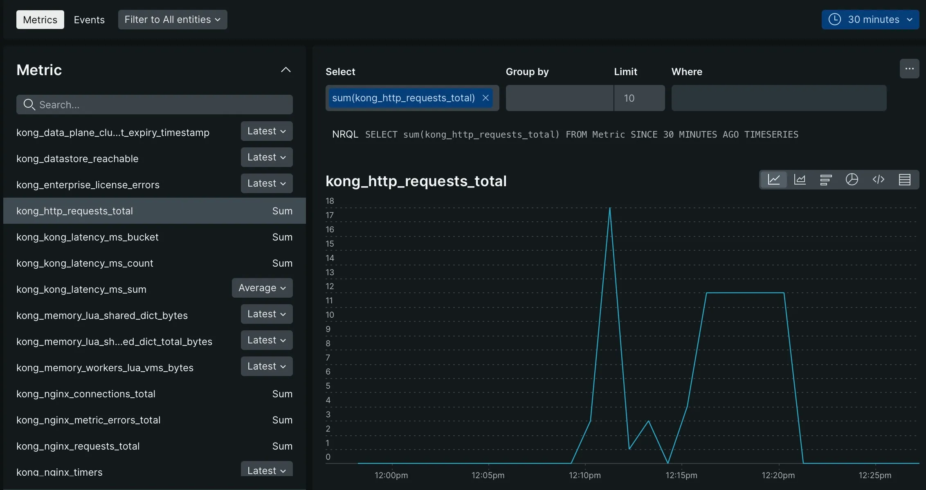The height and width of the screenshot is (490, 926).
Task: Switch to area chart view icon
Action: pyautogui.click(x=800, y=180)
